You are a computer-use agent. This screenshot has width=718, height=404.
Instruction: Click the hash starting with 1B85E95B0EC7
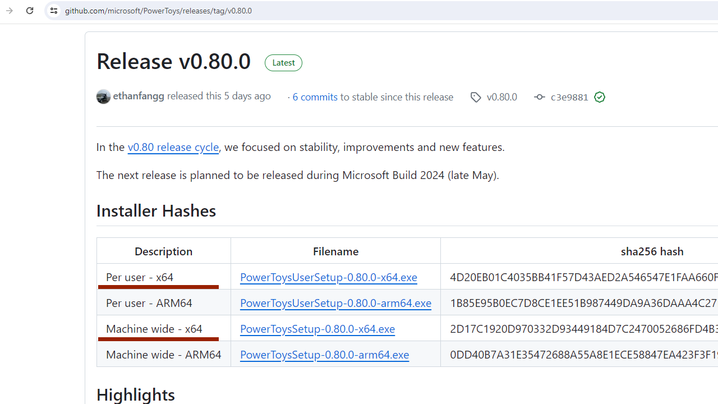pyautogui.click(x=583, y=302)
